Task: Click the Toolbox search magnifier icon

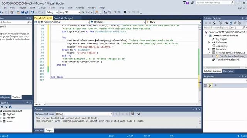Action: coord(28,22)
